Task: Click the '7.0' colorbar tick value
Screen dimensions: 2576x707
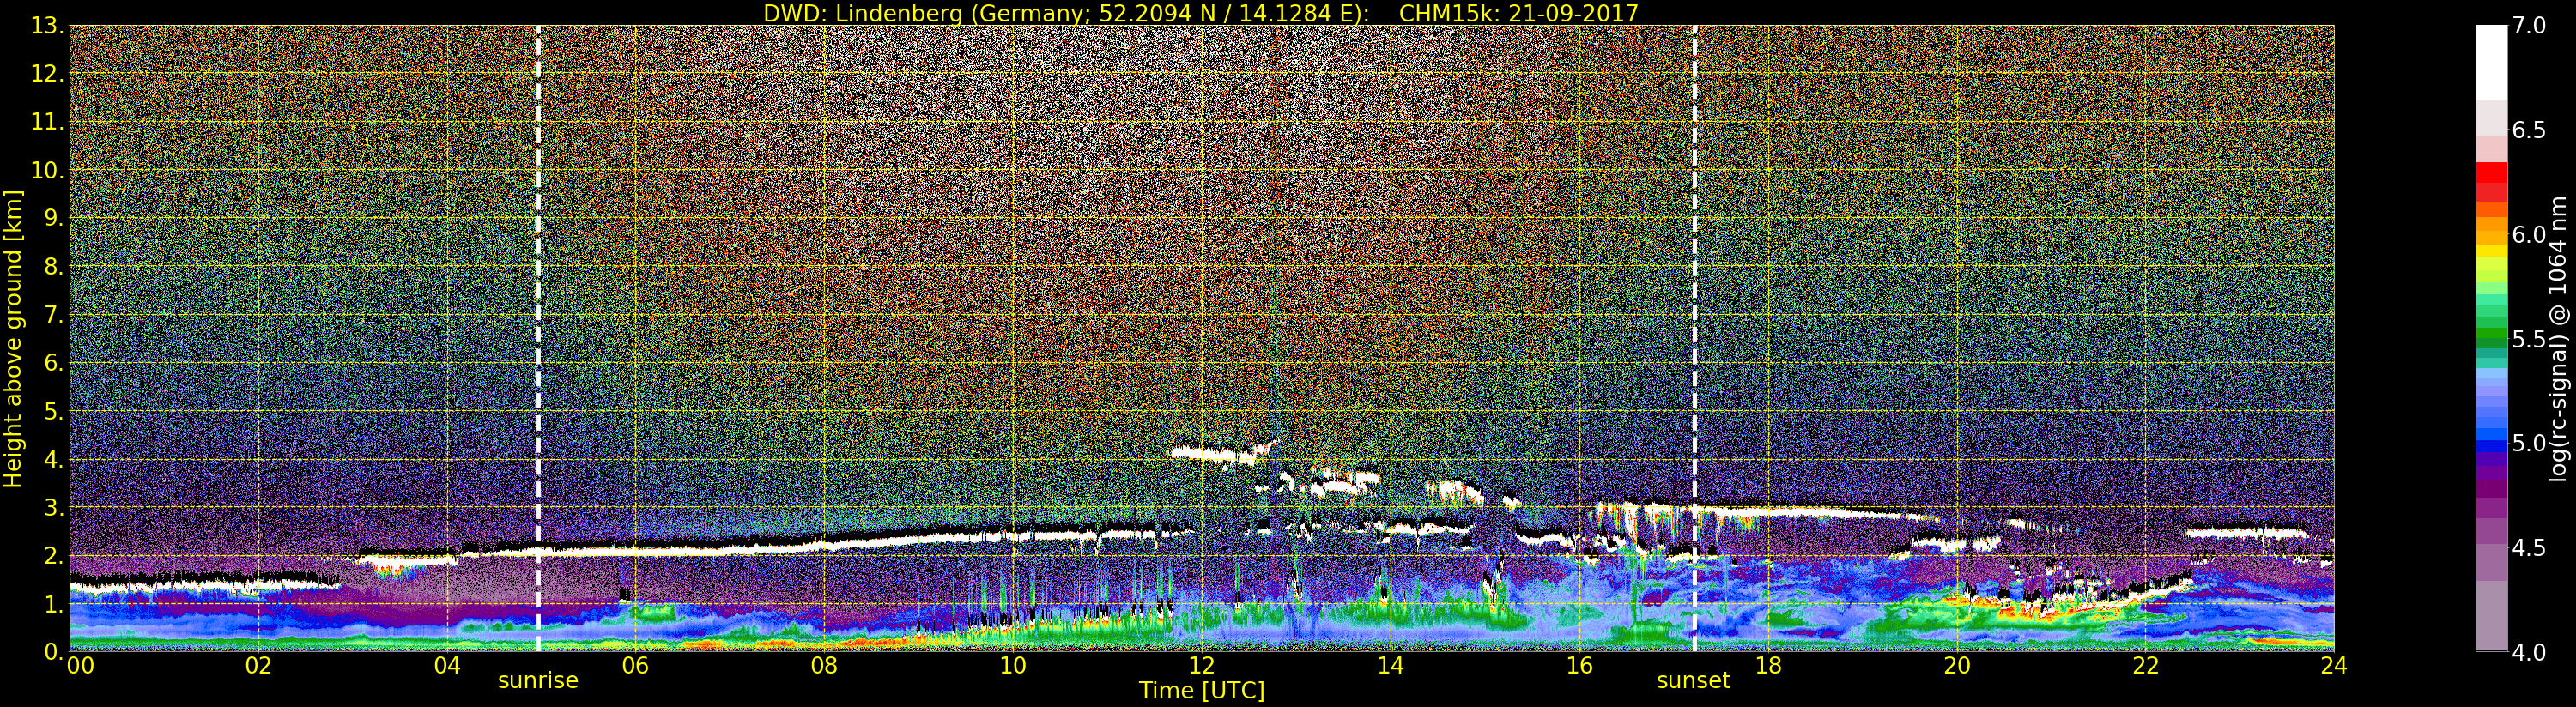Action: (x=2529, y=26)
